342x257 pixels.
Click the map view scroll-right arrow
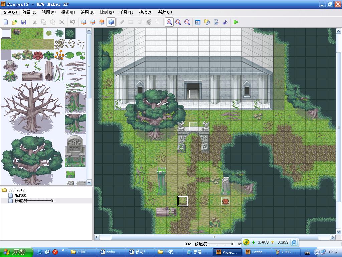[x=333, y=237]
